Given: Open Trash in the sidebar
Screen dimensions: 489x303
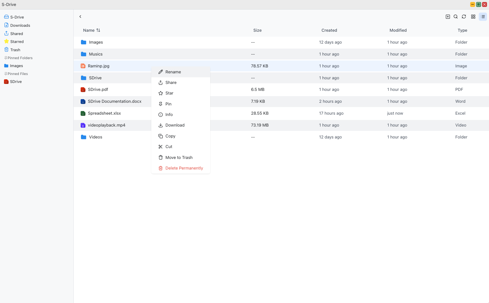Looking at the screenshot, I should [15, 50].
